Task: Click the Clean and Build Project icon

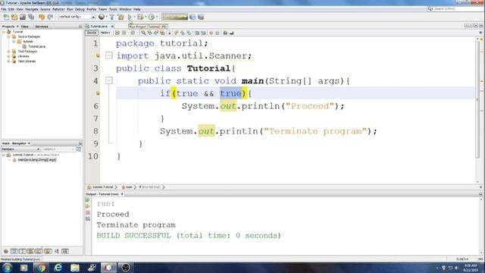Action: (120, 17)
